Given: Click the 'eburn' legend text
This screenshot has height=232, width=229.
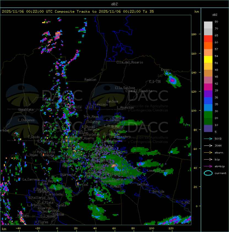Looking at the screenshot, I should point(219,153).
